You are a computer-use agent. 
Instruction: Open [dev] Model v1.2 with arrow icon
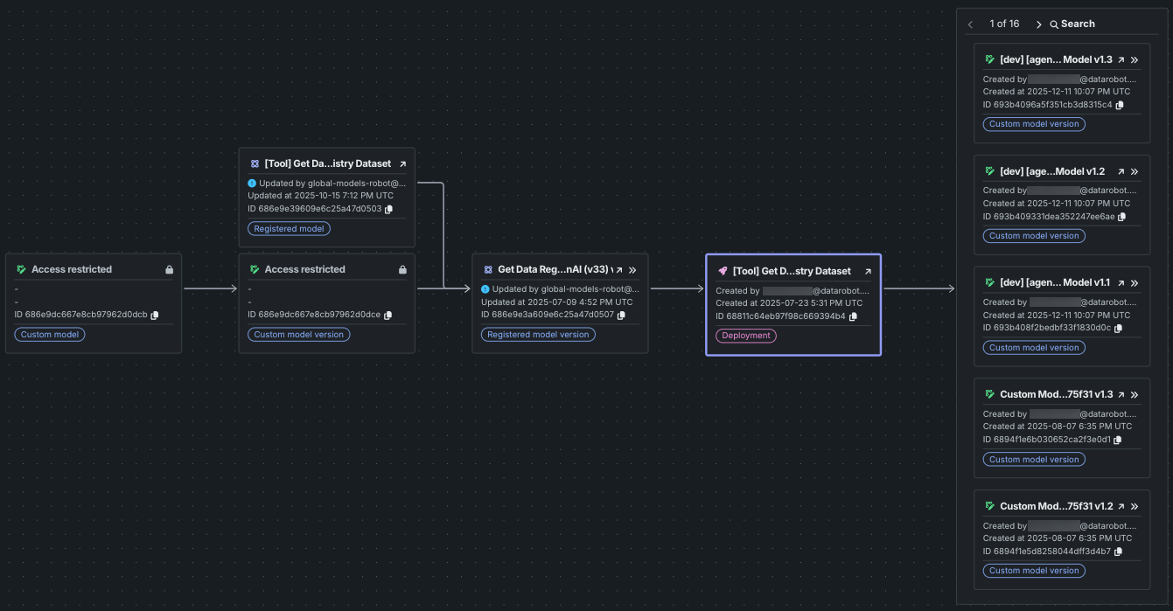click(x=1121, y=172)
